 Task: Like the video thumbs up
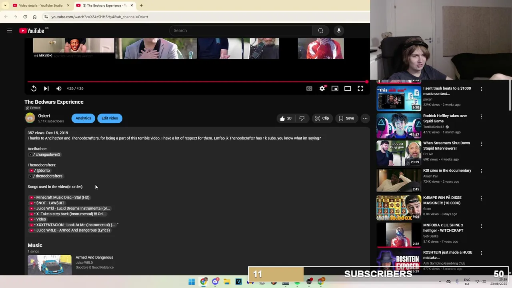pos(286,118)
